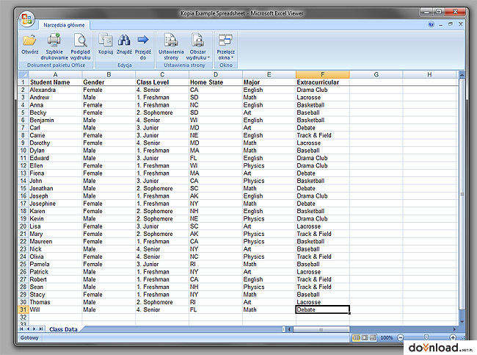Click the Class Data sheet tab
Screen dimensions: 477x355
[63, 329]
